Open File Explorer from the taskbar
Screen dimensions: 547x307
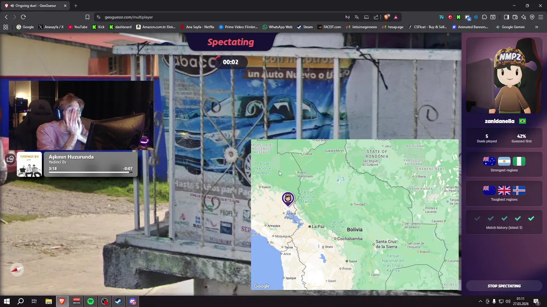tap(48, 301)
